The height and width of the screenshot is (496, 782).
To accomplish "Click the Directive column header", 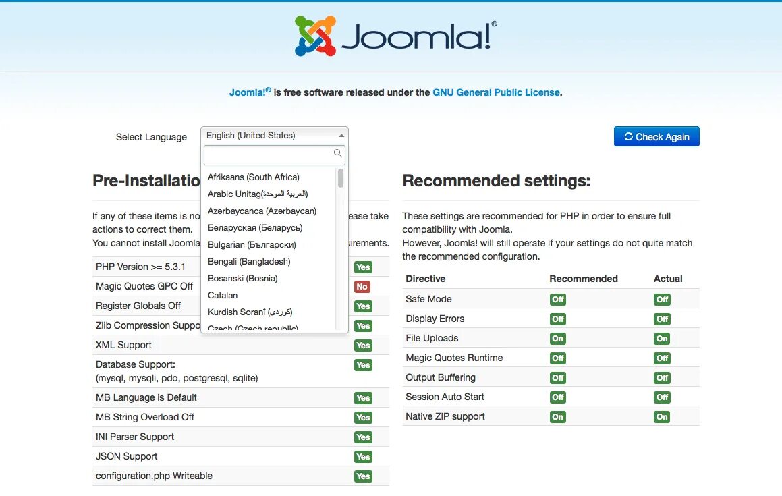I will coord(426,279).
